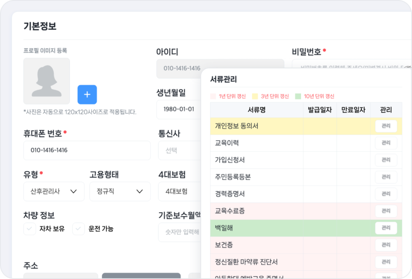The width and height of the screenshot is (412, 279).
Task: Click 관리 button for 개인정보 동의서
Action: coord(386,126)
